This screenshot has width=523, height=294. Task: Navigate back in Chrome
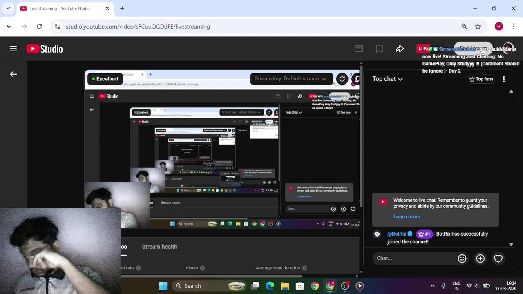point(9,26)
